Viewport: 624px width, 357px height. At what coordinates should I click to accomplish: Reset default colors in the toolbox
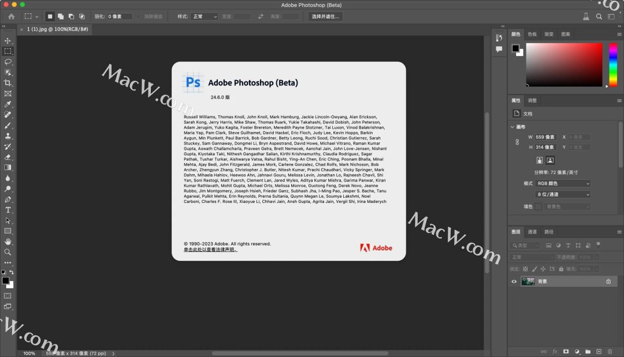[x=3, y=272]
